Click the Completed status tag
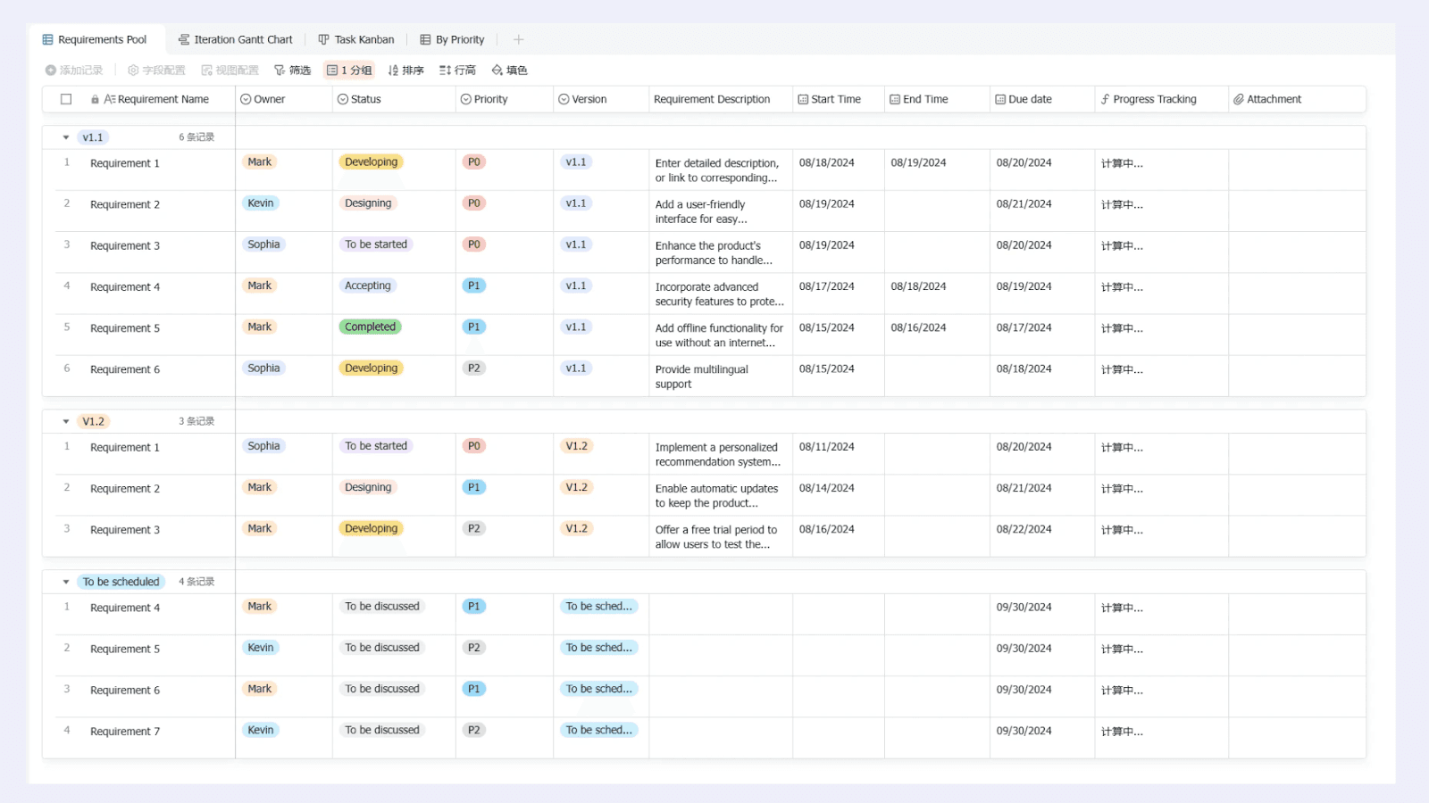This screenshot has height=803, width=1429. coord(370,327)
